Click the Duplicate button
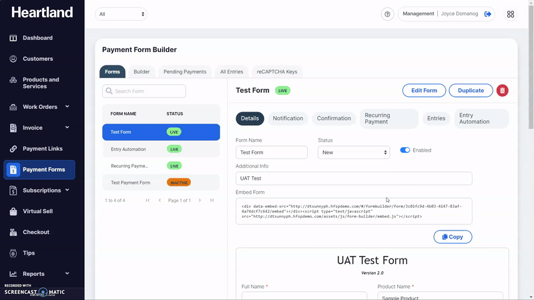This screenshot has height=300, width=534. [471, 90]
